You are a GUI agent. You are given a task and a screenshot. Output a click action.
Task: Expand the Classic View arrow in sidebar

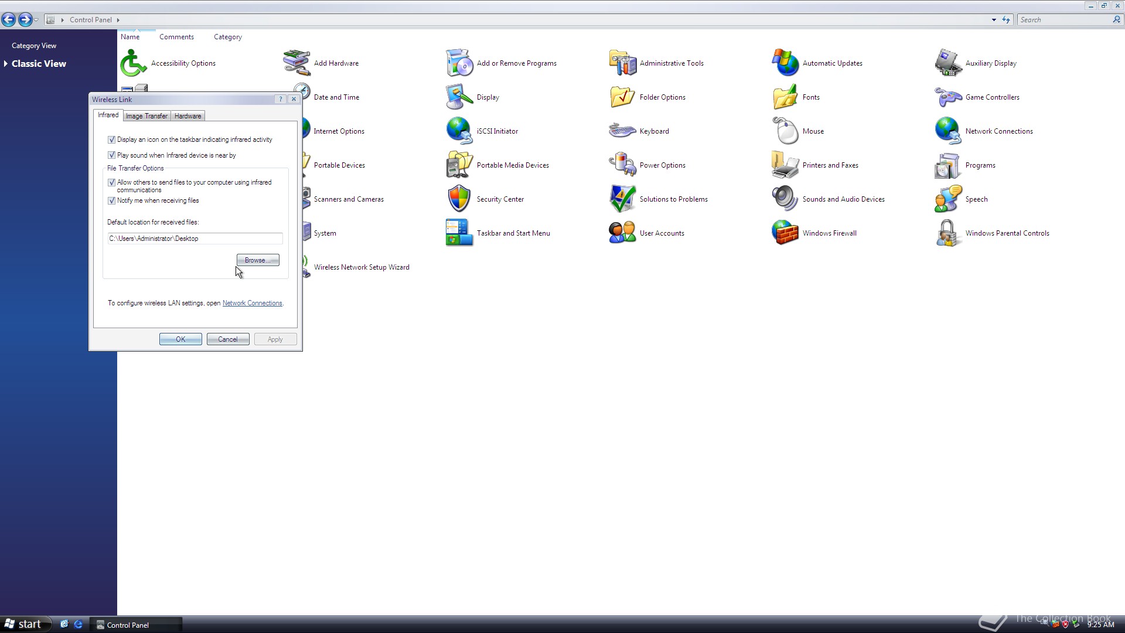pyautogui.click(x=6, y=64)
